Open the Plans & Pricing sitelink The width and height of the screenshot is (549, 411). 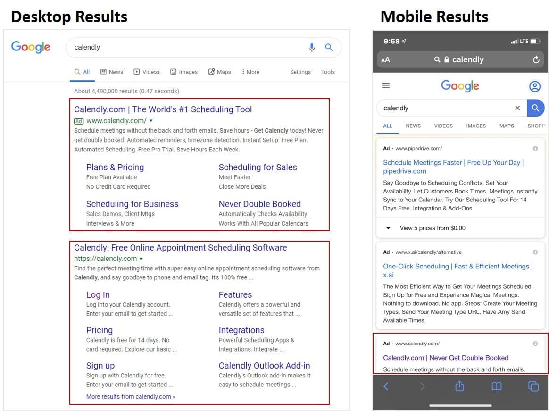click(115, 167)
